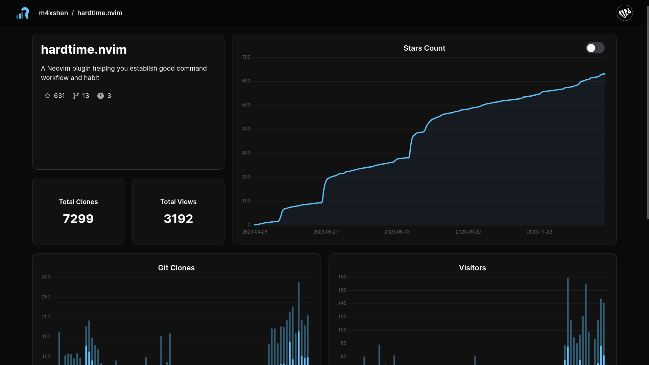Click the fork icon next to 13
Viewport: 649px width, 365px height.
coord(76,96)
